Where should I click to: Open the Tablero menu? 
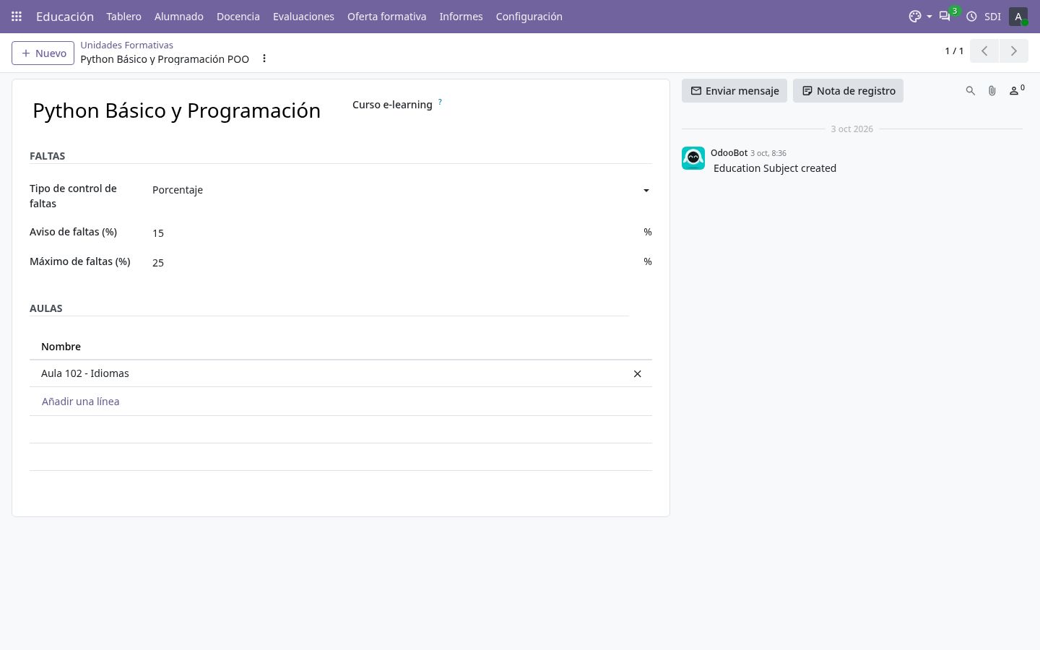[x=123, y=16]
